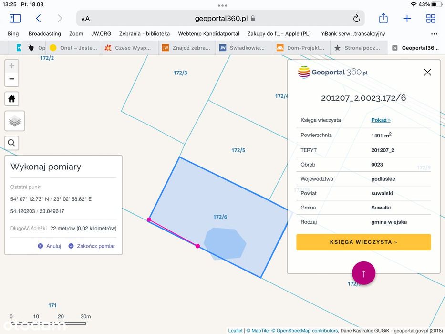Go back to the previous page

[39, 19]
